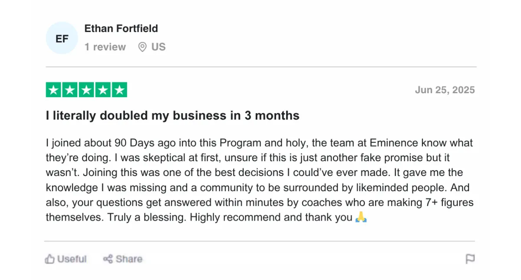The width and height of the screenshot is (521, 280).
Task: Click the US country label
Action: click(x=158, y=47)
